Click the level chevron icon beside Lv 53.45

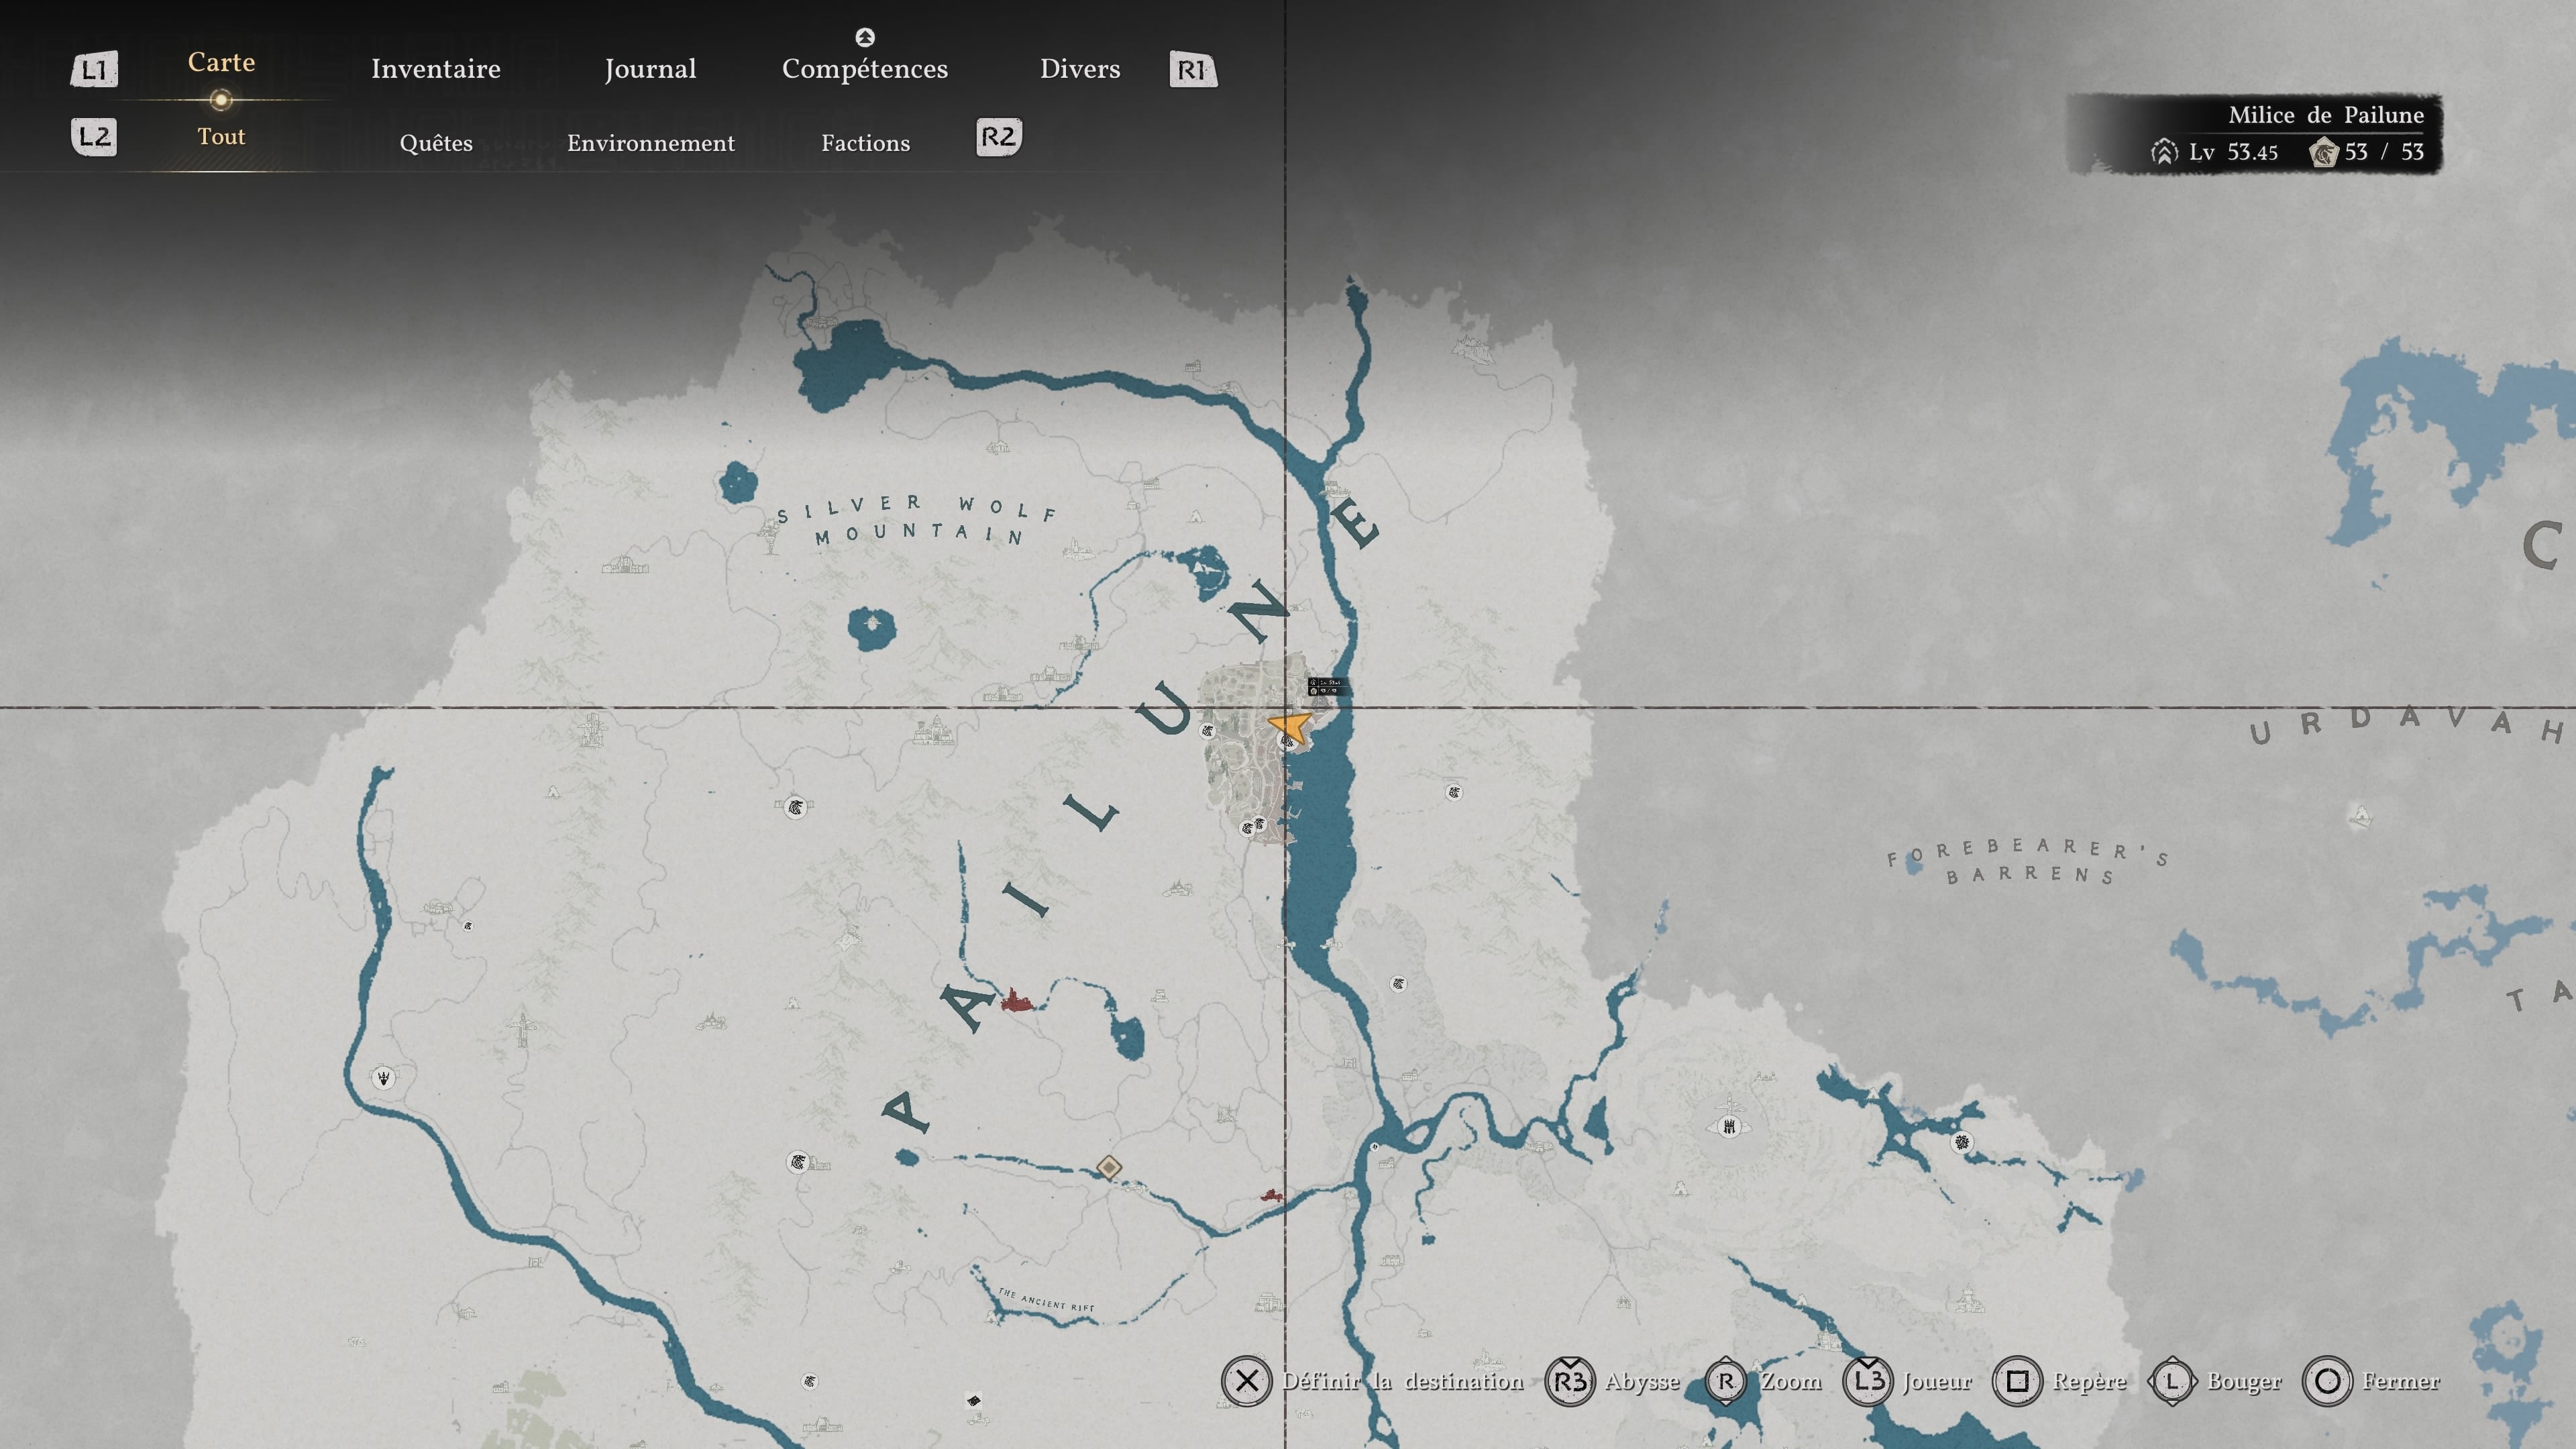coord(2164,152)
